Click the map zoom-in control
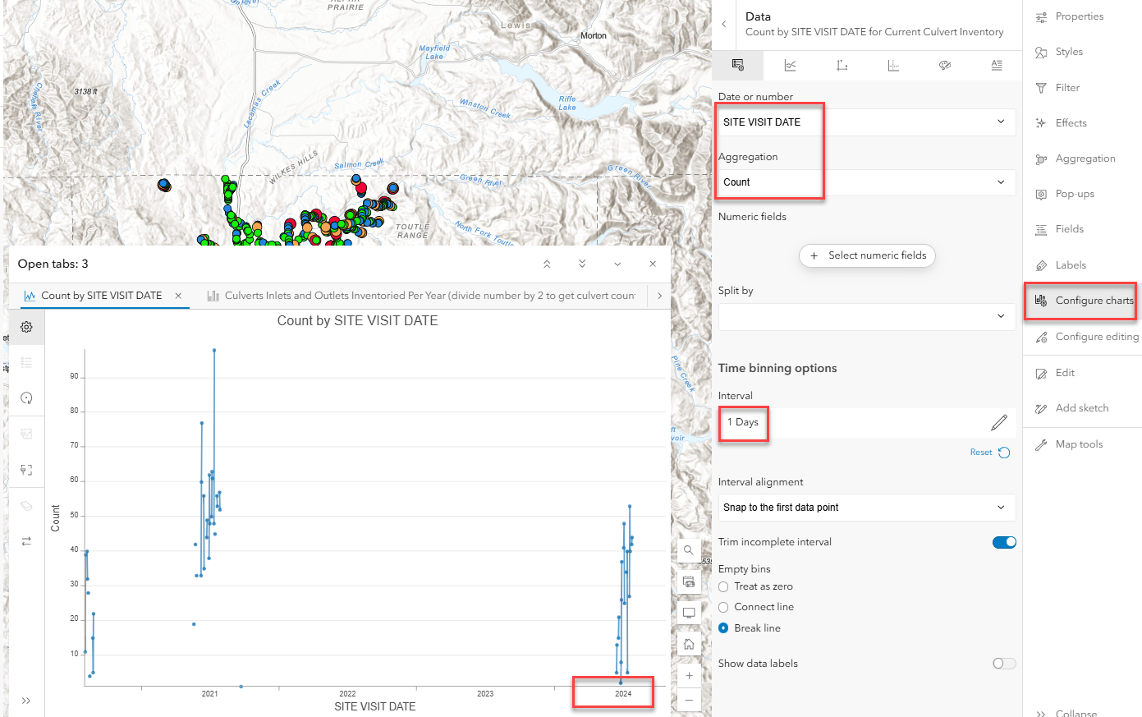Image resolution: width=1142 pixels, height=717 pixels. [689, 674]
